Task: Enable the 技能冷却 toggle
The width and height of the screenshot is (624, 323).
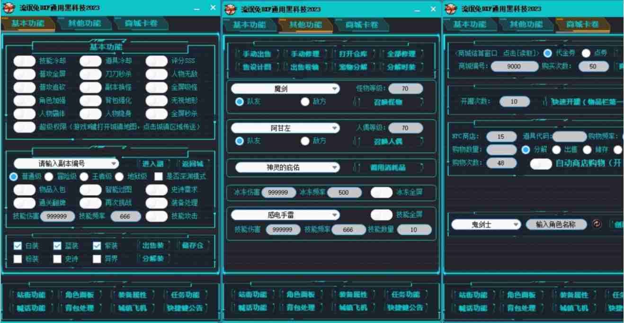Action: (x=24, y=61)
